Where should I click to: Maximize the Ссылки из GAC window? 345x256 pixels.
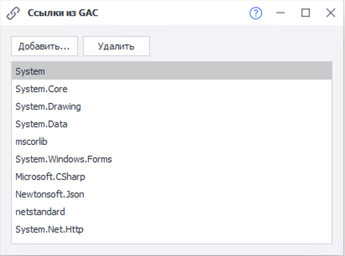(306, 13)
